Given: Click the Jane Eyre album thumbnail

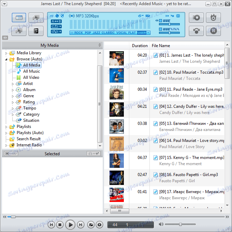Looking at the screenshot, I should tap(117, 92).
